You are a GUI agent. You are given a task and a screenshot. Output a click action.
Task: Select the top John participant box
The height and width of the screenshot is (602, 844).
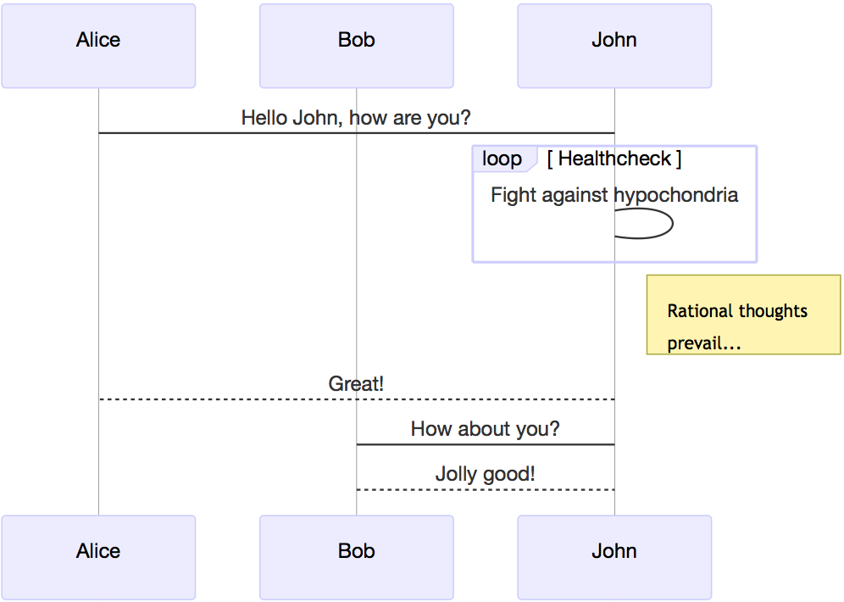tap(614, 46)
